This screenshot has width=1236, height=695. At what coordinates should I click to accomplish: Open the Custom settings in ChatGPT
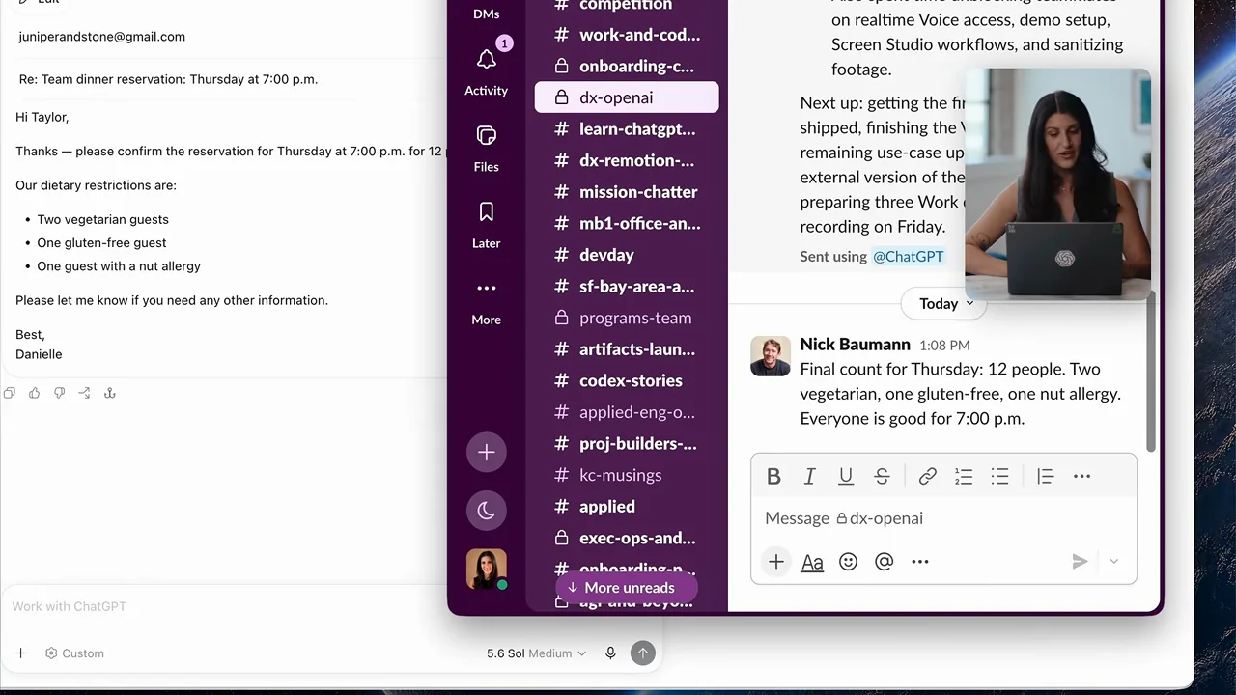(74, 653)
